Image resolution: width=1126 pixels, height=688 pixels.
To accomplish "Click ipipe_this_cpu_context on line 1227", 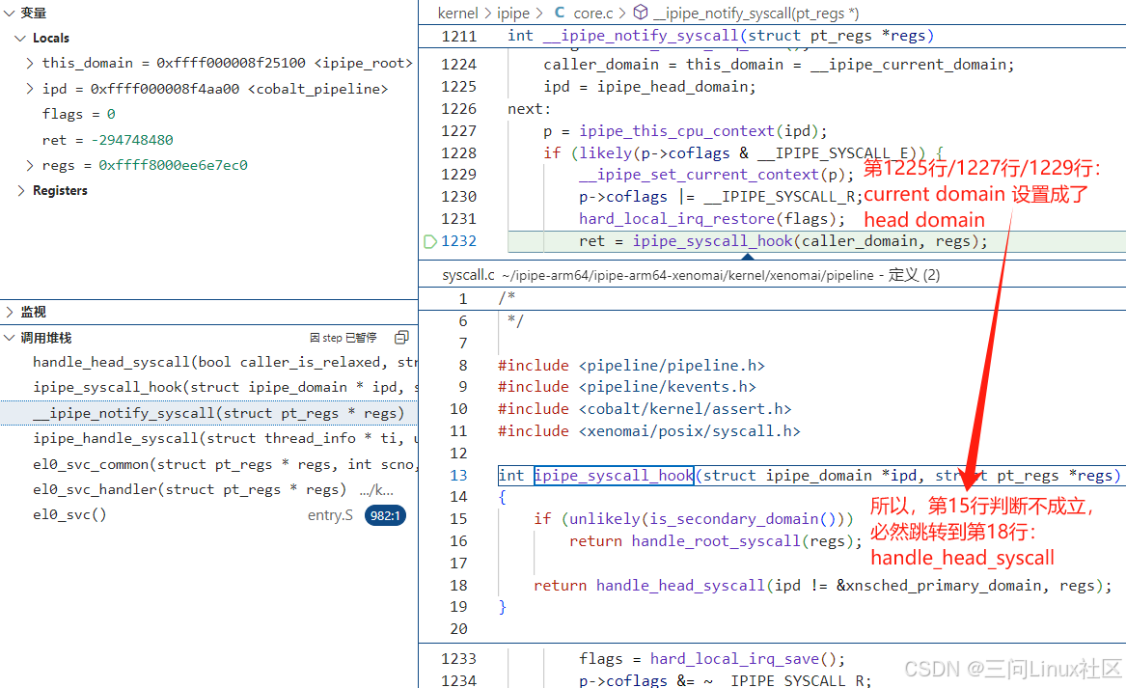I will coord(676,130).
